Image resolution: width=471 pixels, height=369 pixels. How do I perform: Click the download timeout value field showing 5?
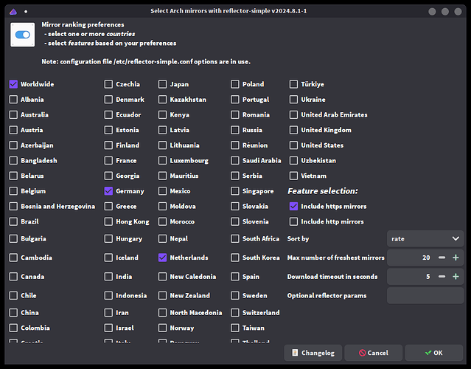pyautogui.click(x=411, y=277)
